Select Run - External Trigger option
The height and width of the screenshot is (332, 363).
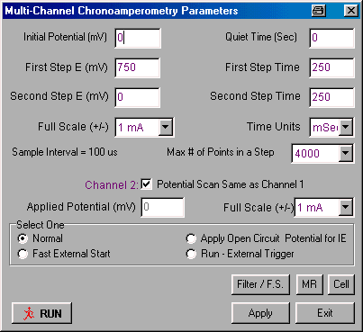191,254
